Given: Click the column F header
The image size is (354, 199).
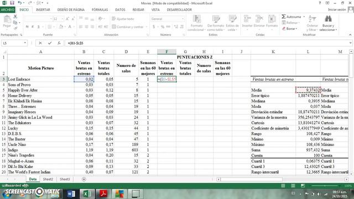Looking at the screenshot, I should point(166,51).
